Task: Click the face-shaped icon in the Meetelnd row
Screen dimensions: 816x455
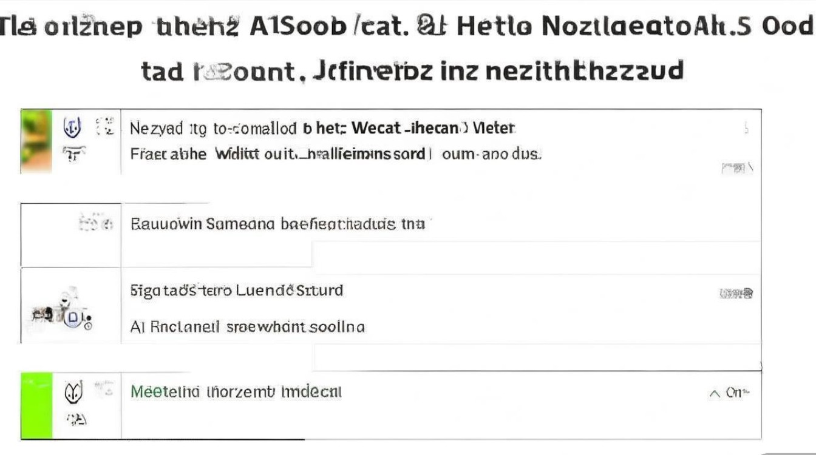Action: coord(73,394)
